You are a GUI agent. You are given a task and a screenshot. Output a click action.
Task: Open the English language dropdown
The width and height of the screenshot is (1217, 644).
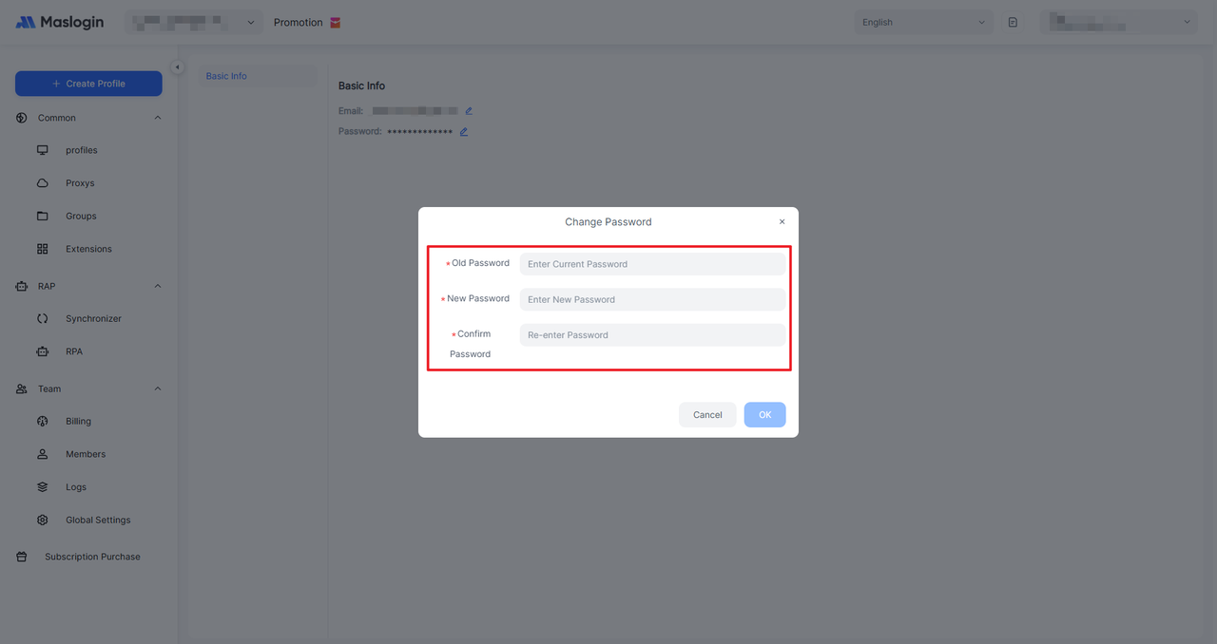[923, 23]
